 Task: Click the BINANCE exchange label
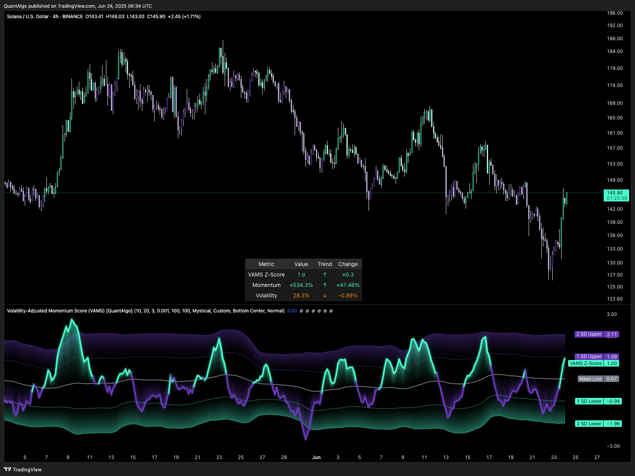[x=73, y=17]
